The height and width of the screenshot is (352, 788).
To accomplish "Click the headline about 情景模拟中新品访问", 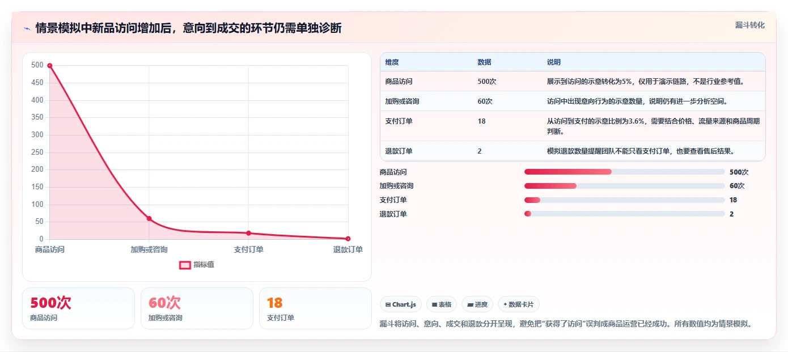I will coord(188,28).
